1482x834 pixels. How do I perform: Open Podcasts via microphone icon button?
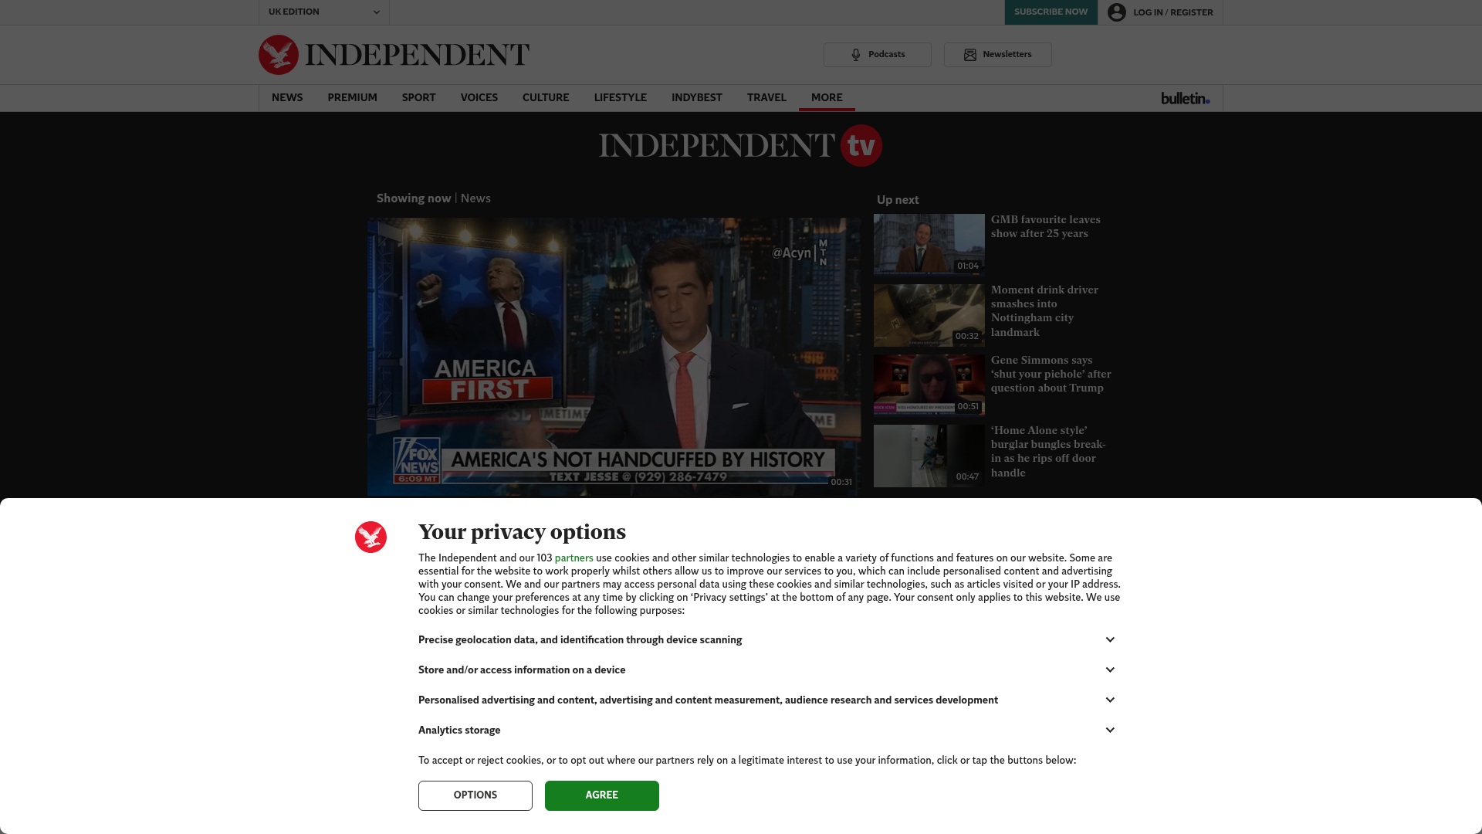(x=877, y=55)
